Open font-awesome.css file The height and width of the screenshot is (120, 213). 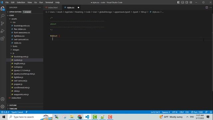click(x=25, y=33)
